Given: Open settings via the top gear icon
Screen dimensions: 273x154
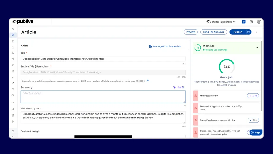Looking at the screenshot, I should pos(251,22).
